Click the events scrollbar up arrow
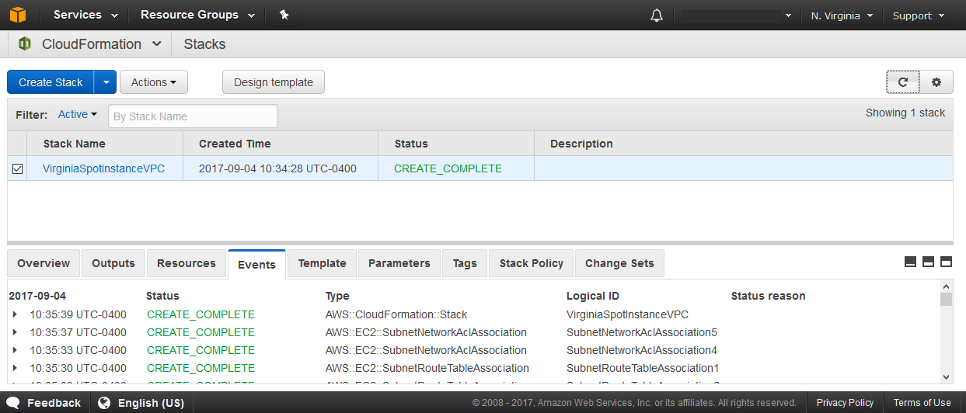Screen dimensions: 966x413 click(946, 287)
